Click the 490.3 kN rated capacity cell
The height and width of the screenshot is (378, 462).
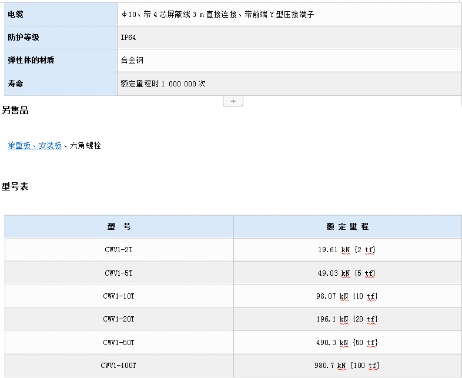348,342
